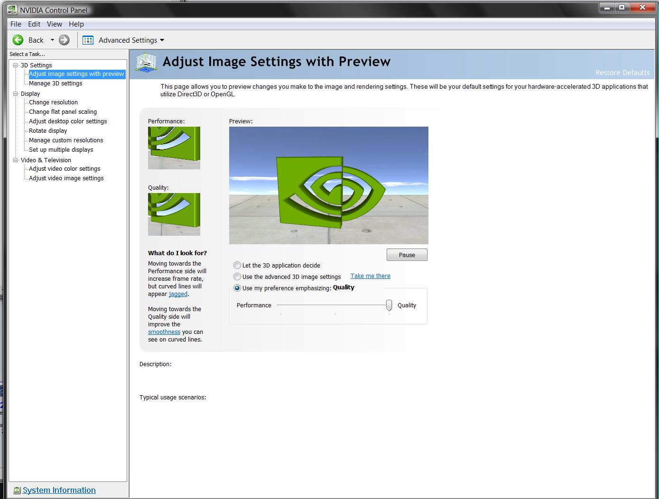Click the NVIDIA Control Panel title bar icon
The width and height of the screenshot is (659, 499).
tap(12, 9)
